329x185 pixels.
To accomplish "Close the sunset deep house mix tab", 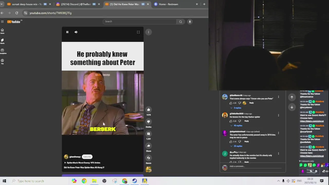I will click(x=50, y=4).
